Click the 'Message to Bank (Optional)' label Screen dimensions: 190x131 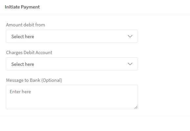pos(34,80)
